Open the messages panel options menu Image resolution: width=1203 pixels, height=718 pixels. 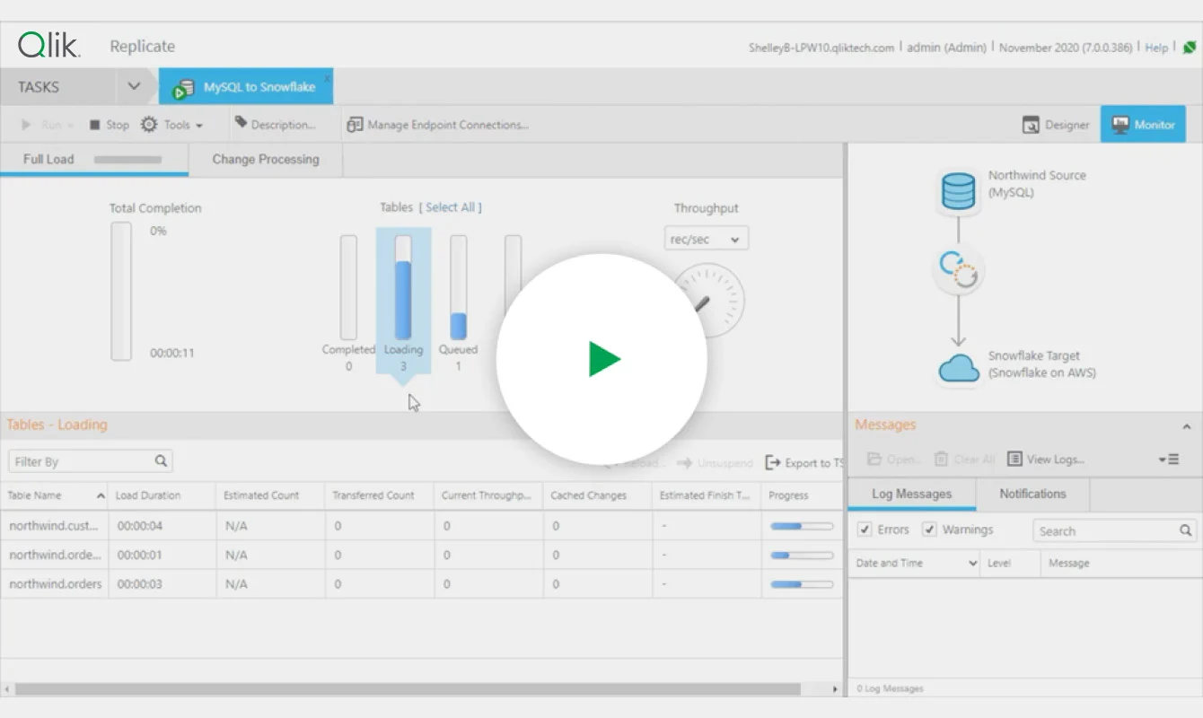1169,459
